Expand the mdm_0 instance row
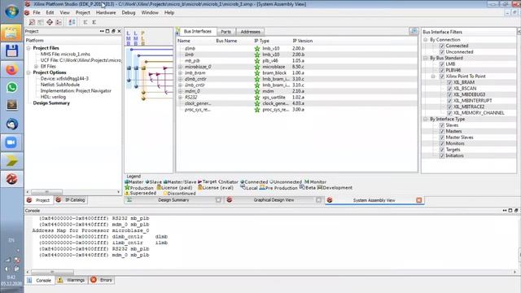521x293 pixels. (x=181, y=91)
